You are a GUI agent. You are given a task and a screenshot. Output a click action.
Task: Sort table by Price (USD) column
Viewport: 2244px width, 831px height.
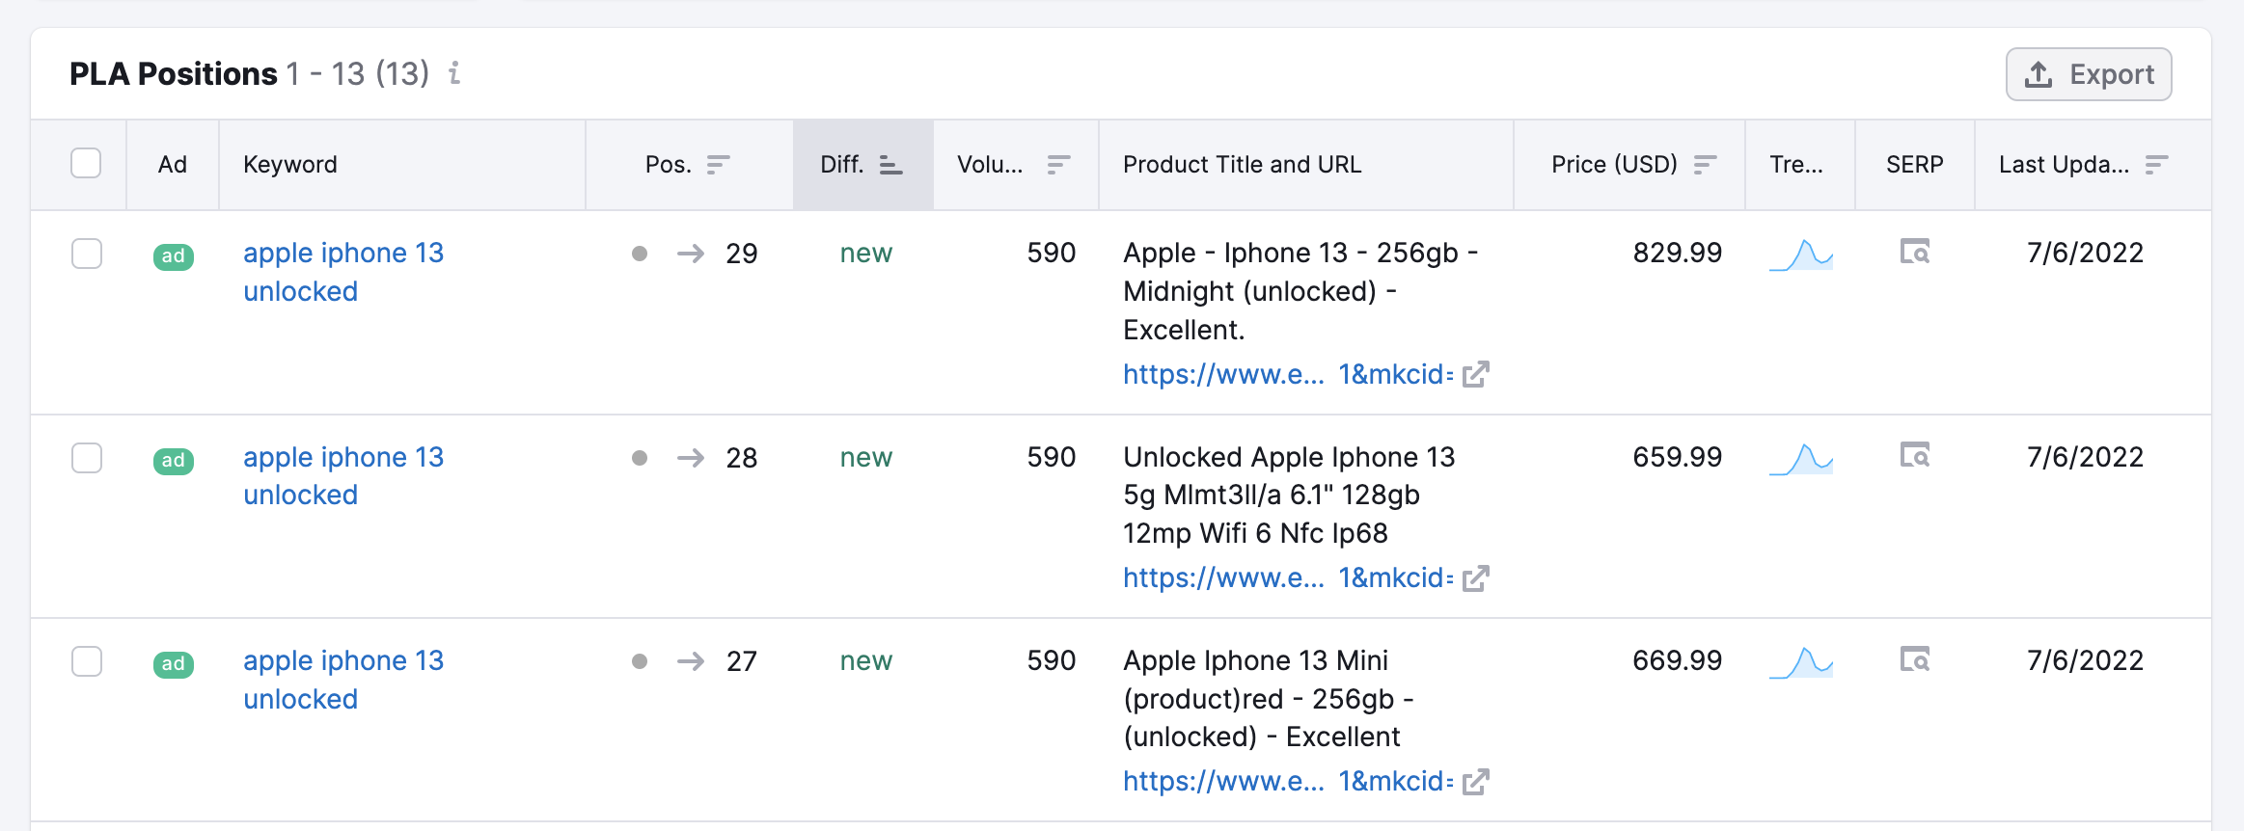coord(1704,165)
